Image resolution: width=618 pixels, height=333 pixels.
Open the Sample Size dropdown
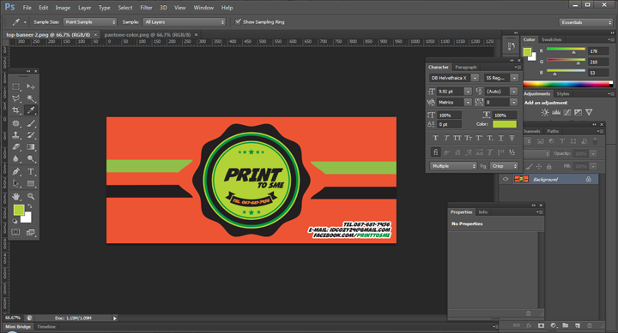click(x=90, y=22)
